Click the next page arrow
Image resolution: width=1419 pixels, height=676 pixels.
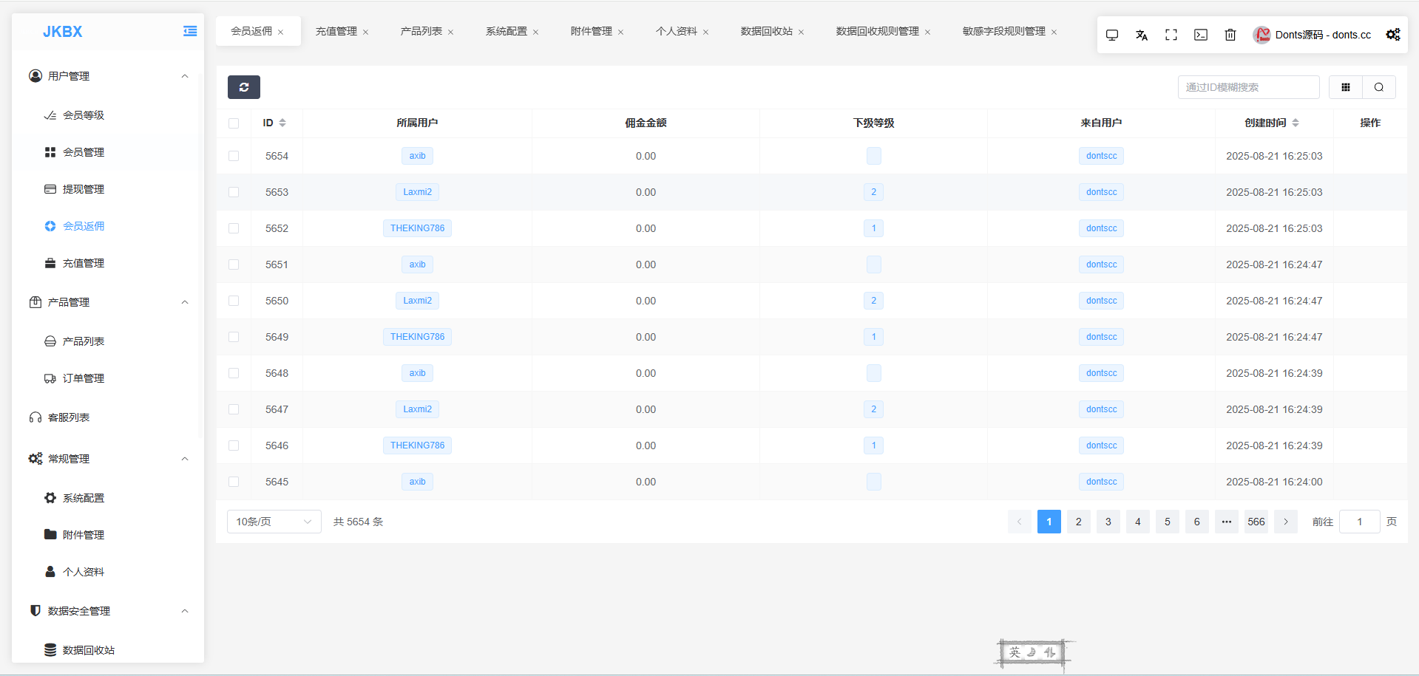(x=1285, y=522)
